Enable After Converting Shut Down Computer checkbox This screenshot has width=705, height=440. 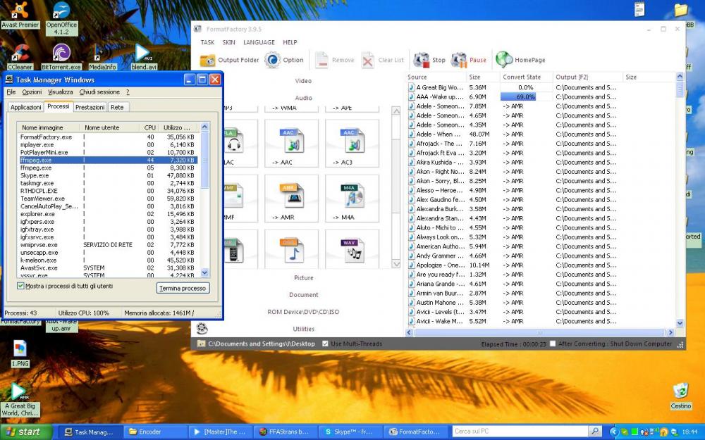[553, 344]
